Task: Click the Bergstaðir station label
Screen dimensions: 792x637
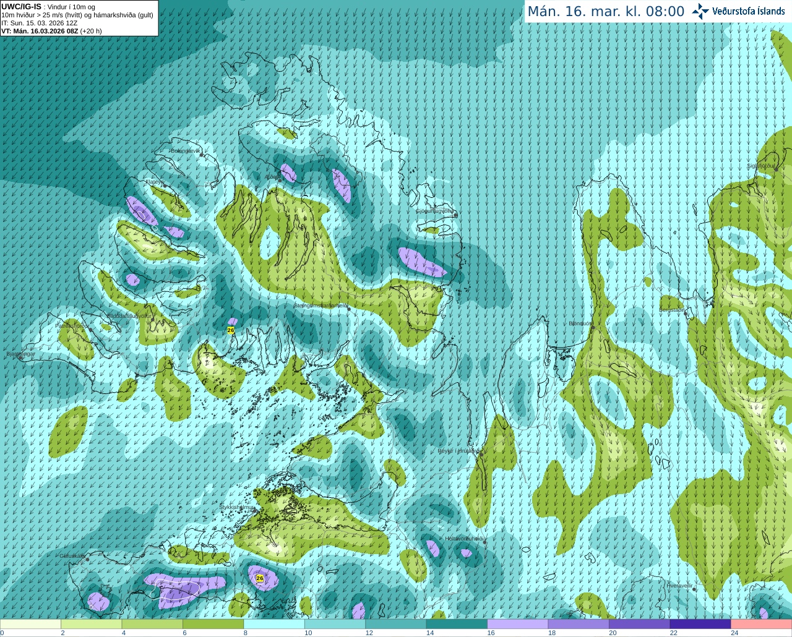Action: click(671, 309)
